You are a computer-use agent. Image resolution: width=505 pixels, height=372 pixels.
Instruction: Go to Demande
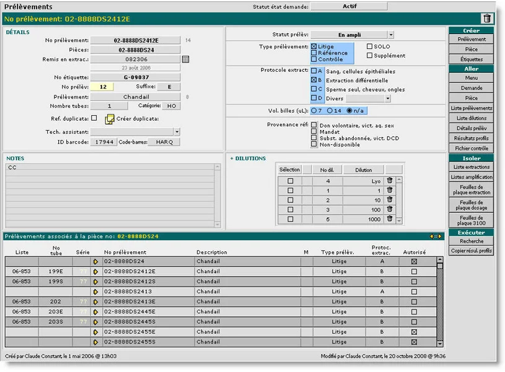(x=471, y=88)
